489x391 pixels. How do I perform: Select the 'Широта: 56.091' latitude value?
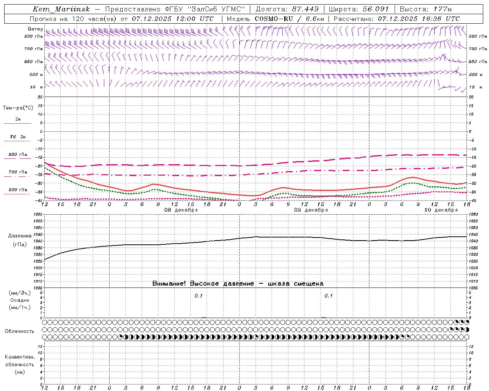[358, 9]
